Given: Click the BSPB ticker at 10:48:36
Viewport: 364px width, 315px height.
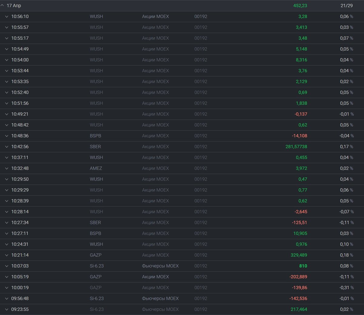Looking at the screenshot, I should (x=95, y=136).
